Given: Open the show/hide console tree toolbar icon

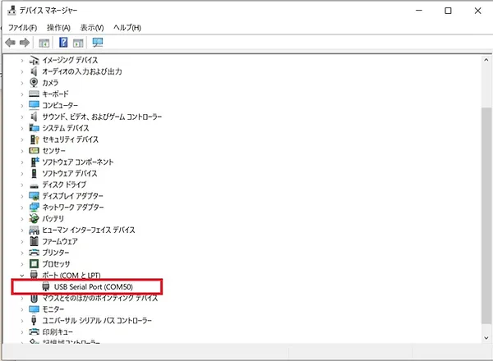Looking at the screenshot, I should pyautogui.click(x=44, y=43).
